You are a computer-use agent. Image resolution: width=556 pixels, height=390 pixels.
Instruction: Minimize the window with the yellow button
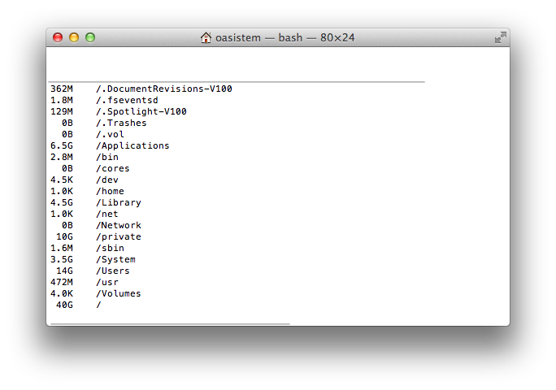pos(74,37)
